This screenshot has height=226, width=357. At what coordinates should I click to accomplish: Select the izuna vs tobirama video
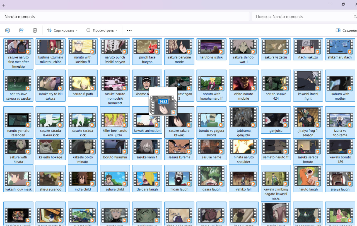pos(340,122)
